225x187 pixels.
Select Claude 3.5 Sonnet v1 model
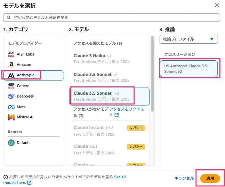pyautogui.click(x=109, y=77)
